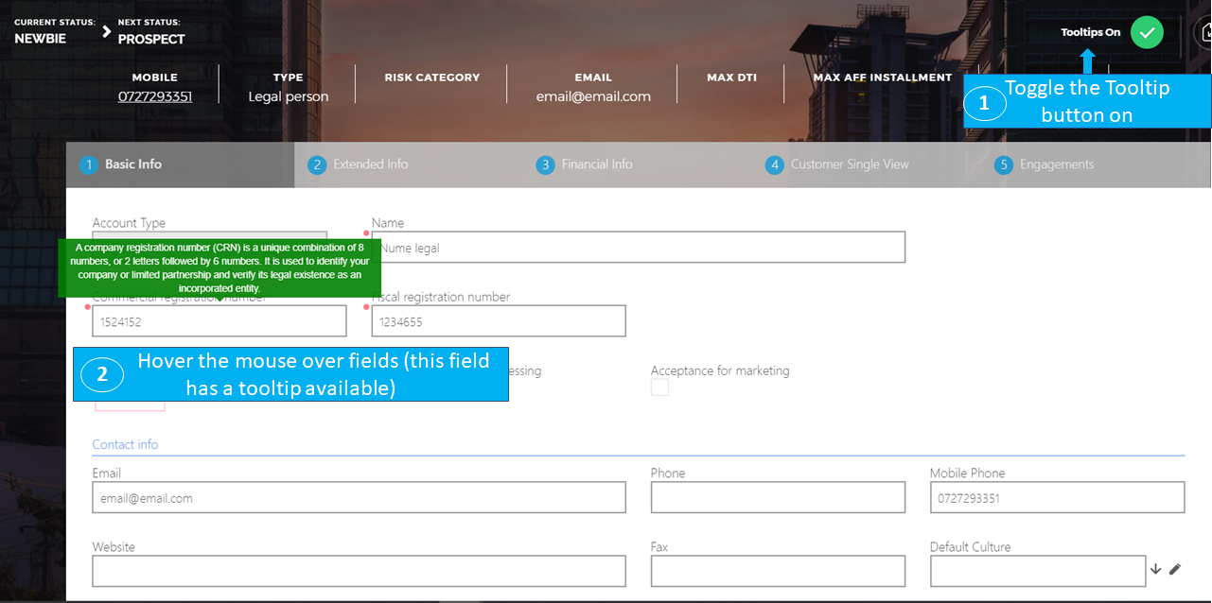This screenshot has height=603, width=1212.
Task: Click the Contact info section heading
Action: coord(125,444)
